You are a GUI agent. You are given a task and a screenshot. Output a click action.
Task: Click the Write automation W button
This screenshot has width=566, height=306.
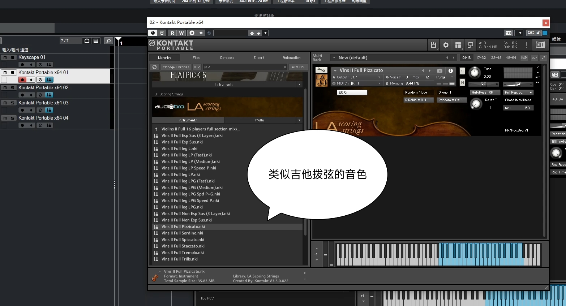pyautogui.click(x=181, y=33)
